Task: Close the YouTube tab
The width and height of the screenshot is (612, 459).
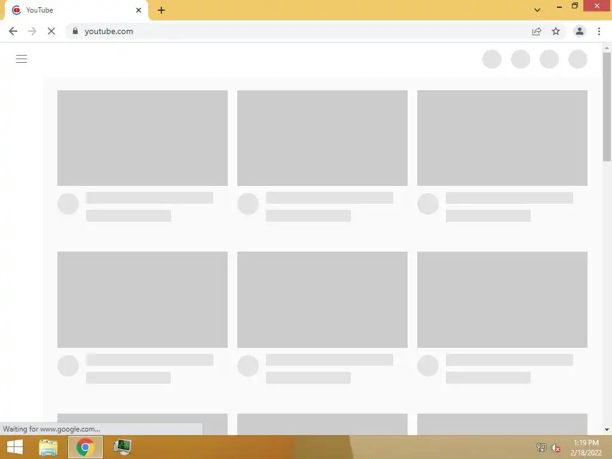Action: (x=139, y=10)
